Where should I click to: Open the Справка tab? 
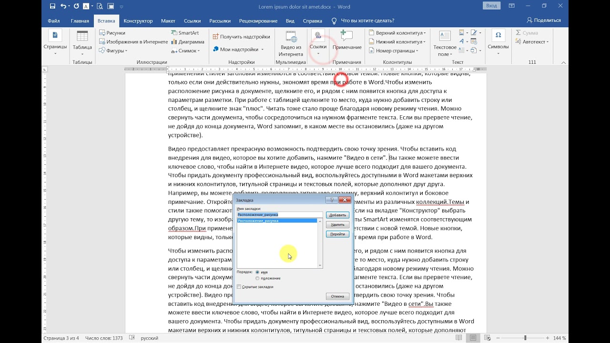[x=313, y=21]
